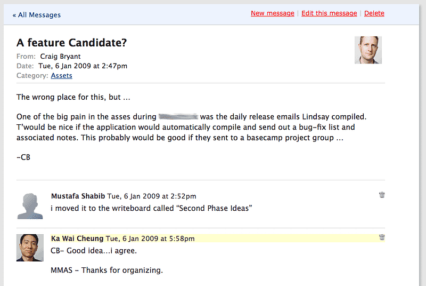Start a New message
This screenshot has width=426, height=286.
pos(273,13)
